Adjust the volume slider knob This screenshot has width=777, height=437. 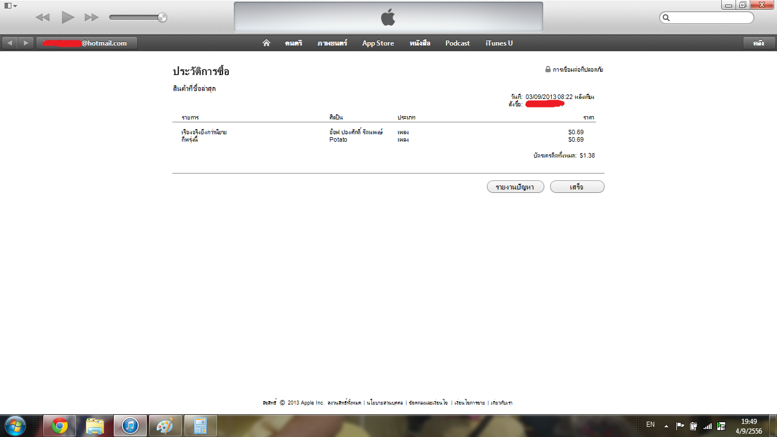click(163, 18)
